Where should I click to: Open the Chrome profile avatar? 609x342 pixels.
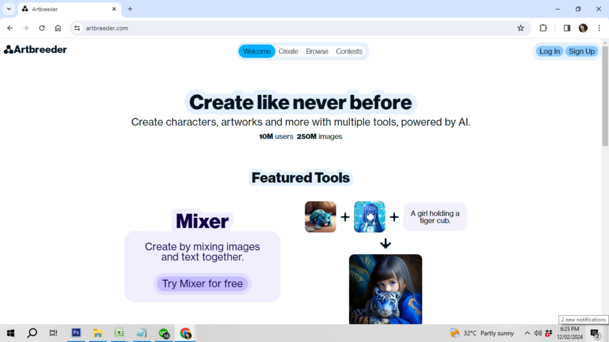[583, 28]
